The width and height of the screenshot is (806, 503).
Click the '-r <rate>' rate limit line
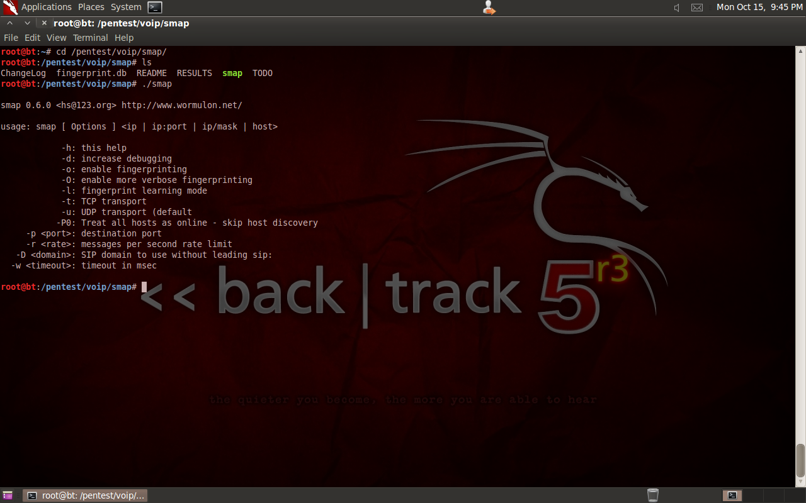click(x=129, y=244)
